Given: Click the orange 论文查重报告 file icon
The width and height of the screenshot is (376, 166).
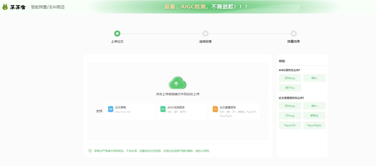Looking at the screenshot, I should click(215, 109).
